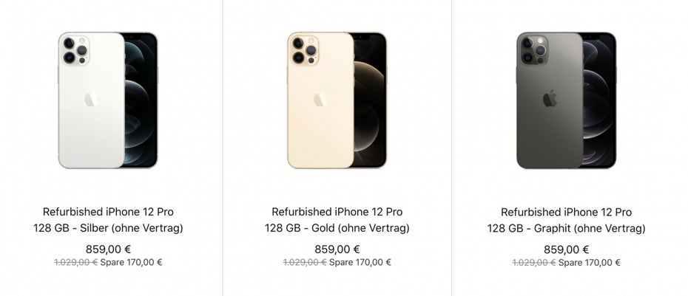
Task: Click "Spare 170,00 €" under the Gold model
Action: [x=360, y=262]
